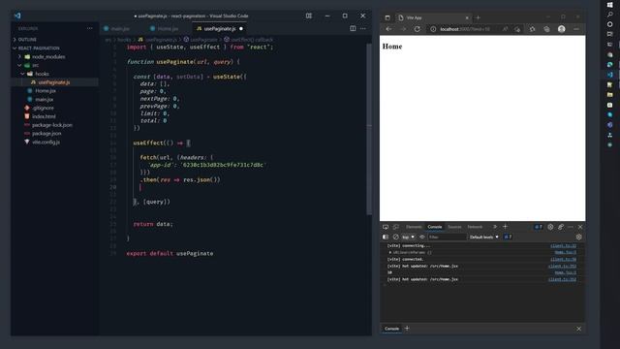
Task: Open package-lock.json in the explorer
Action: pos(52,125)
